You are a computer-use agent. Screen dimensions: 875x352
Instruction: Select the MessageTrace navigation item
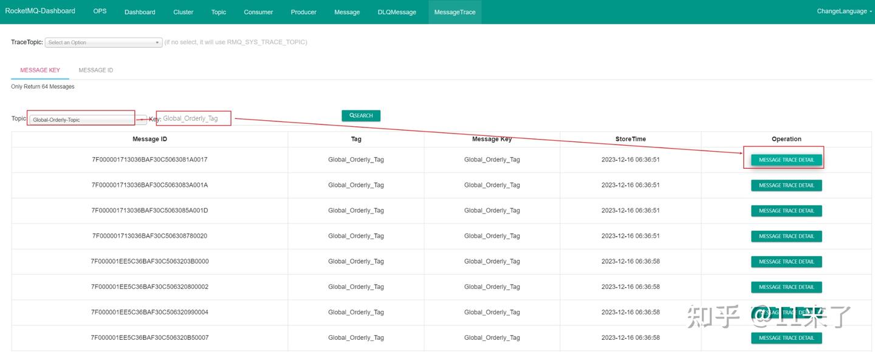pos(455,12)
